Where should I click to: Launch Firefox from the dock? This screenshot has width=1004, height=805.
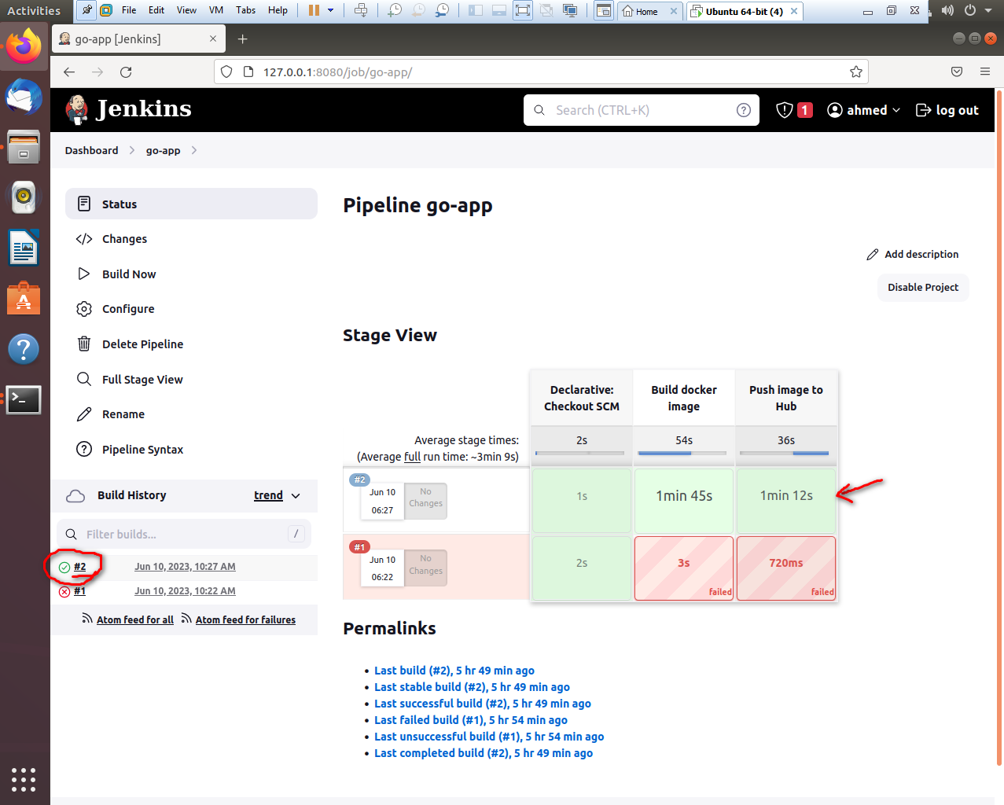pyautogui.click(x=24, y=47)
